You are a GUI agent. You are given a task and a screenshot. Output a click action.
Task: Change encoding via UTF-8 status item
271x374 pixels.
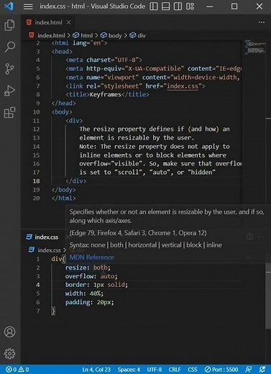coord(155,370)
